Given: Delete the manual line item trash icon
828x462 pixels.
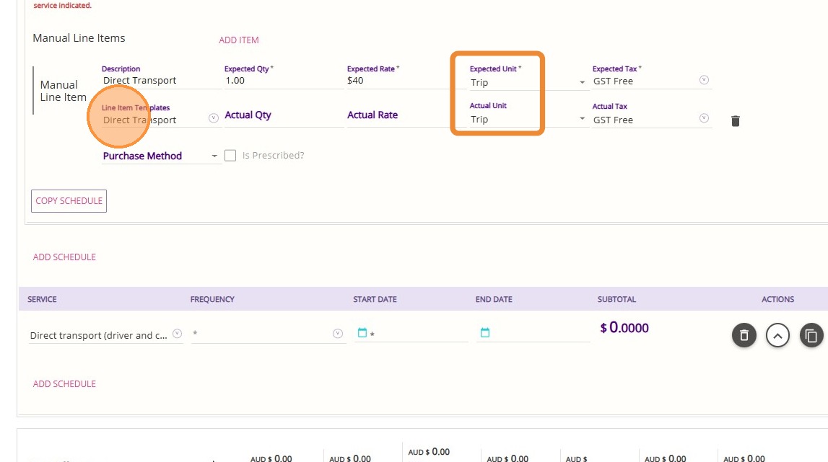Looking at the screenshot, I should [736, 121].
